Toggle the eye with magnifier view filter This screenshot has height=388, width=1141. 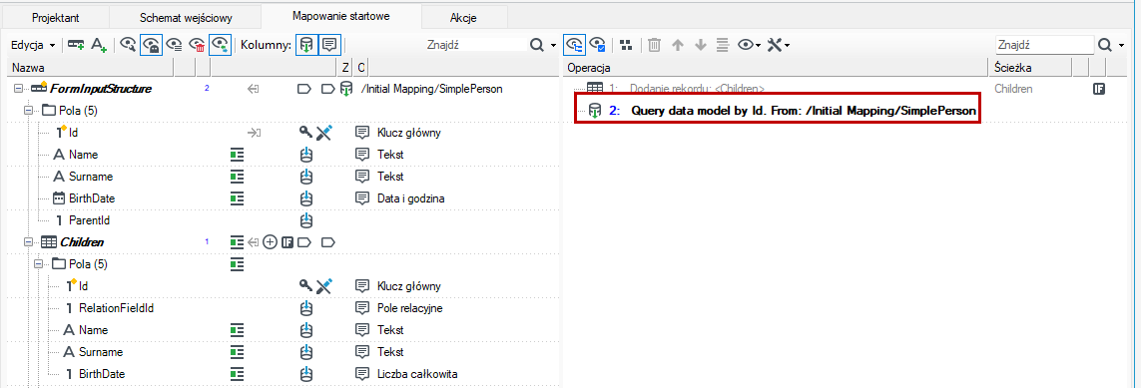(129, 45)
